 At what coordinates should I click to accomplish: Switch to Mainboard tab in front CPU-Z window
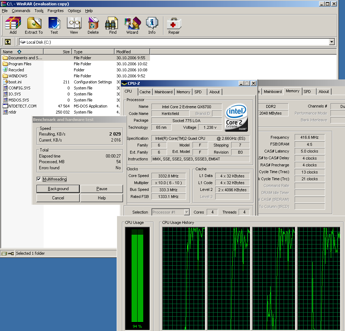[163, 92]
